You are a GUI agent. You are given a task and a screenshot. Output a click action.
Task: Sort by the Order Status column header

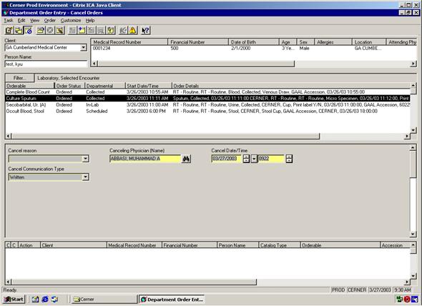[69, 86]
